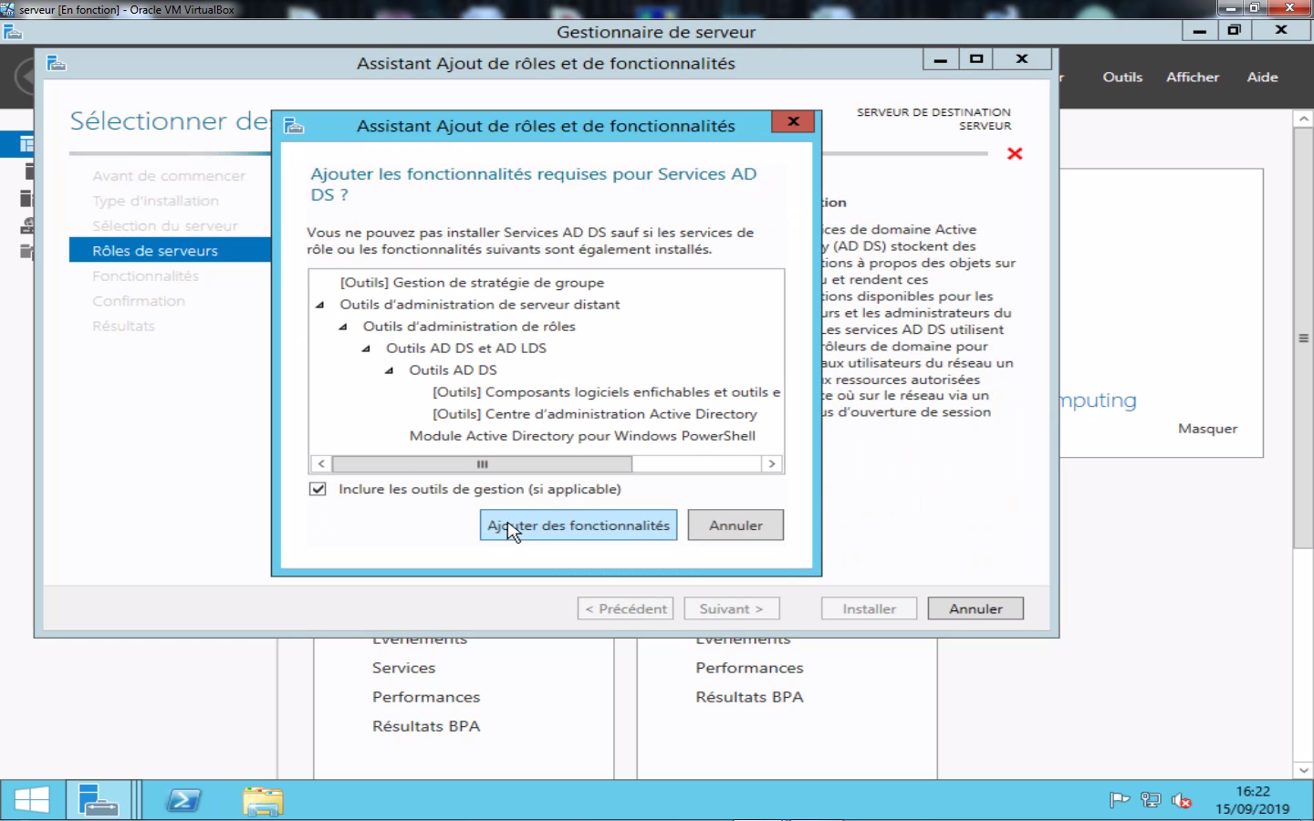
Task: Open Résultats BPA in left tile
Action: tap(426, 726)
